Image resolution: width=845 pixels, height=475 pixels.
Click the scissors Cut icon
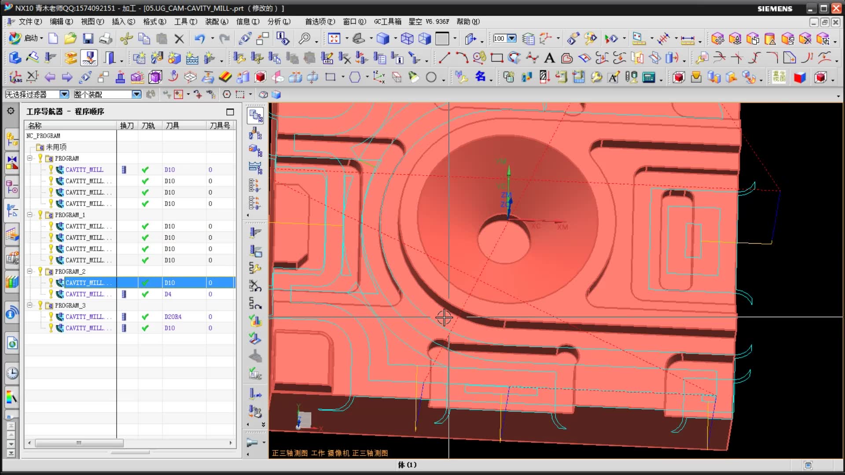126,39
